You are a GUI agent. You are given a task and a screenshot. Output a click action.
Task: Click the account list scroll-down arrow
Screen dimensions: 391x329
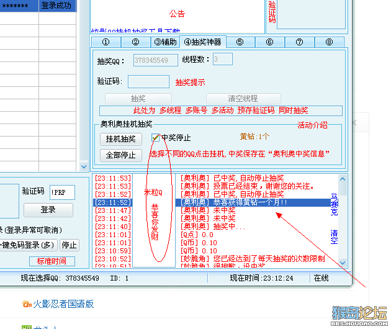(84, 166)
